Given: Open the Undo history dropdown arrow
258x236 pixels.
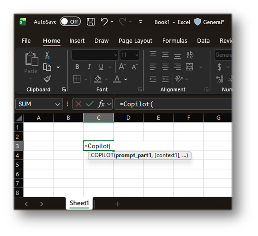Looking at the screenshot, I should [x=112, y=22].
